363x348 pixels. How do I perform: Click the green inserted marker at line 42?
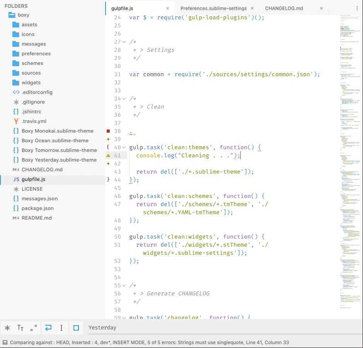pos(108,164)
